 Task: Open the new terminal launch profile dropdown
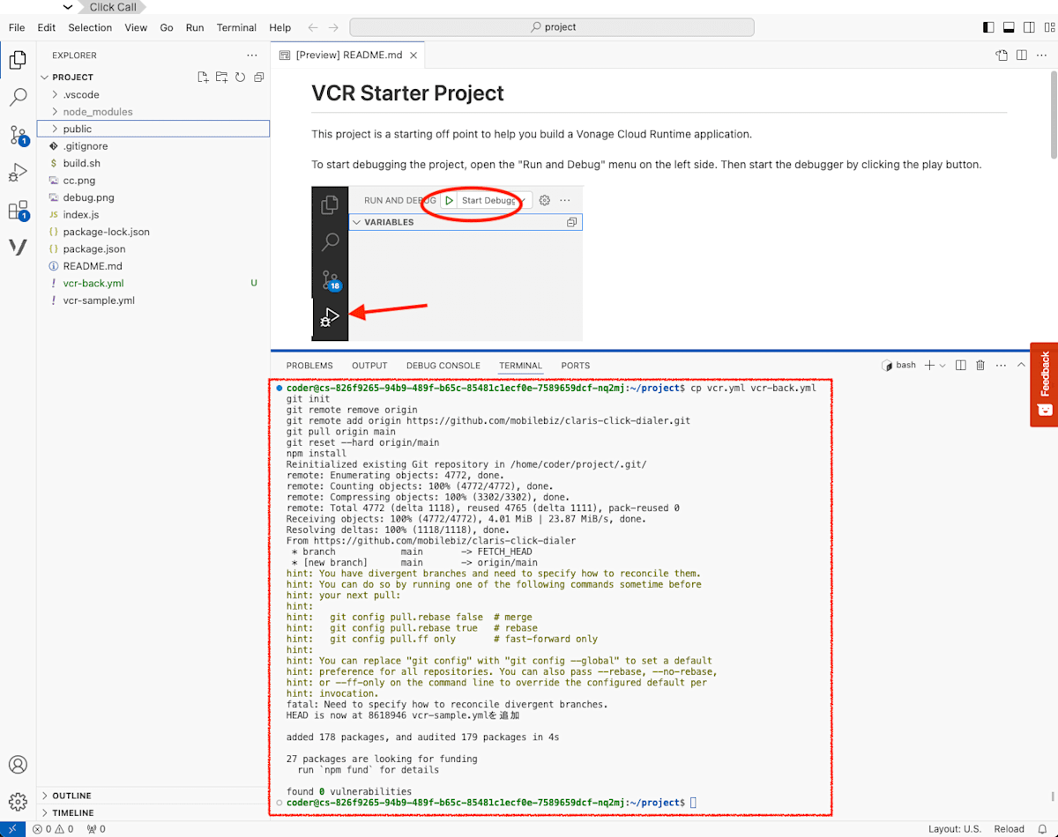[943, 365]
